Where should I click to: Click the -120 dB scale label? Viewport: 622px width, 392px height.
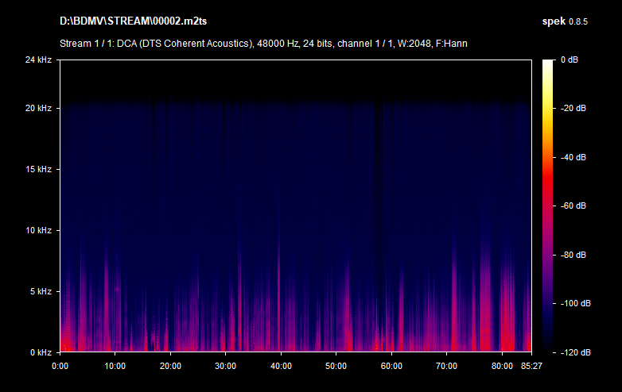(573, 352)
